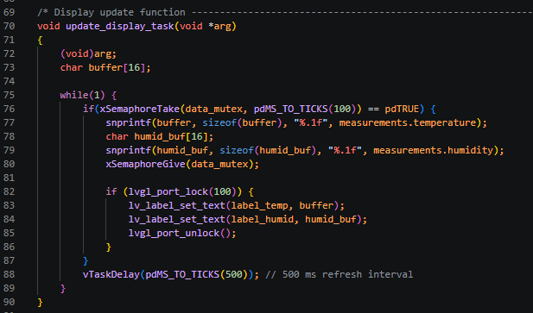Click the "(void)arg;" statement
The width and height of the screenshot is (533, 313).
pyautogui.click(x=88, y=54)
